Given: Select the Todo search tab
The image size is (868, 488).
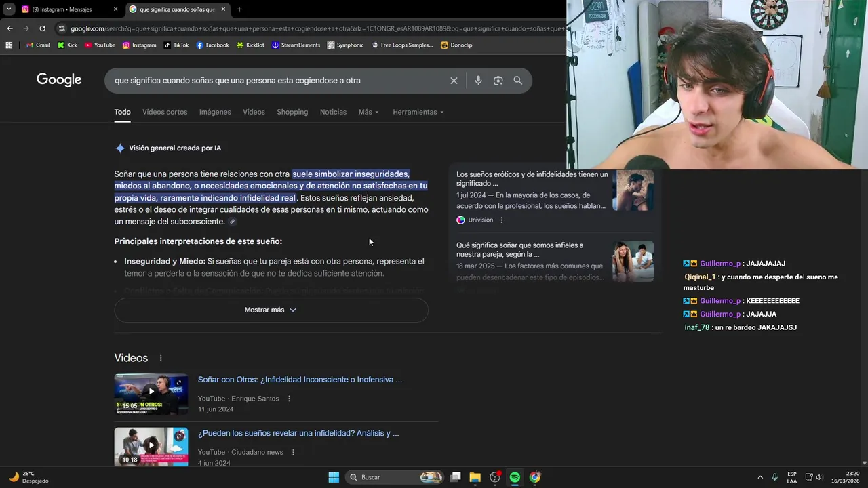Looking at the screenshot, I should pos(122,112).
